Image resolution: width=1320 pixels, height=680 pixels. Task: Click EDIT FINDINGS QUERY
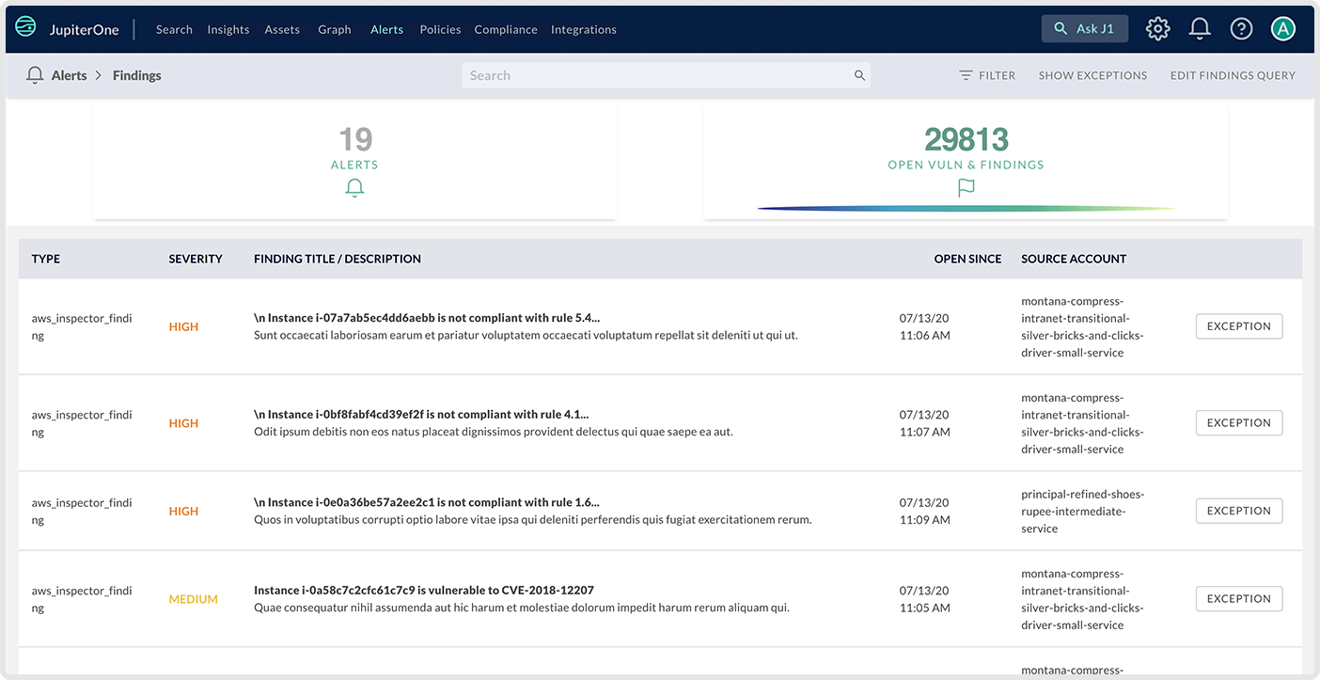coord(1233,74)
